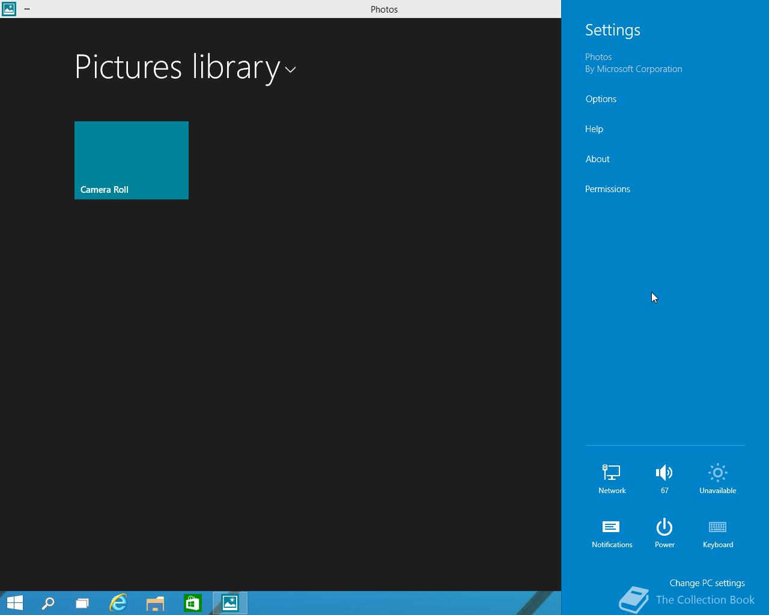The image size is (769, 615).
Task: Launch Internet Explorer from the taskbar
Action: click(118, 603)
